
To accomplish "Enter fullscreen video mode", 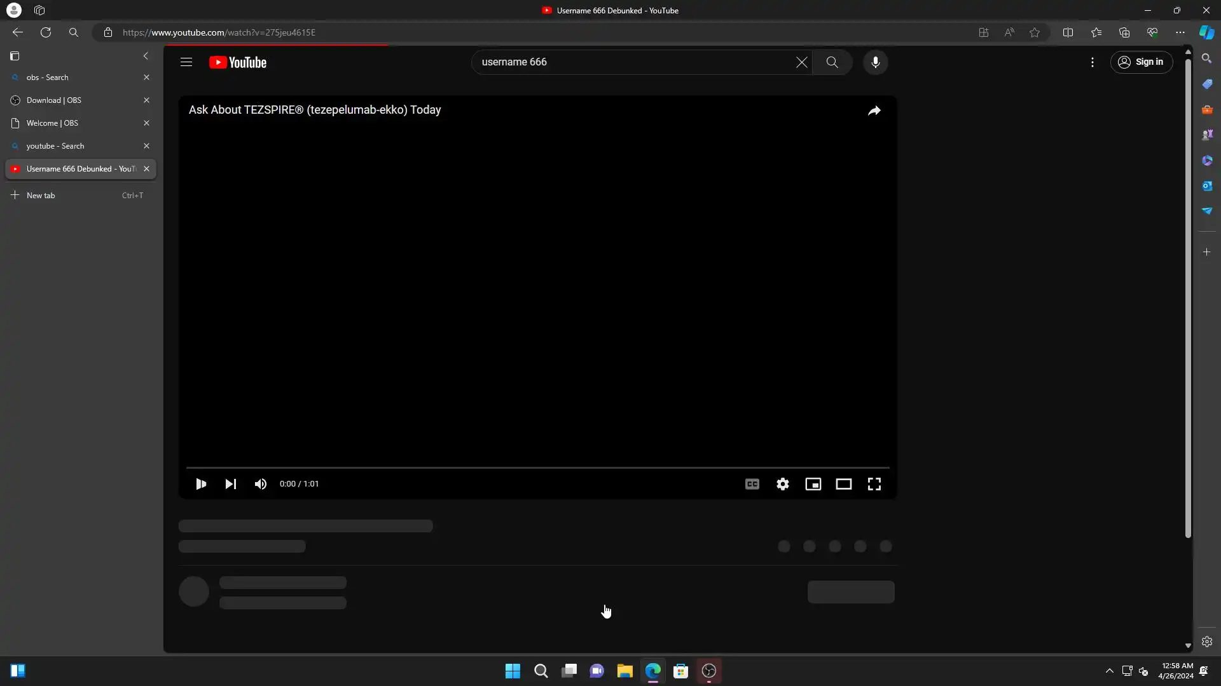I will pos(874,484).
